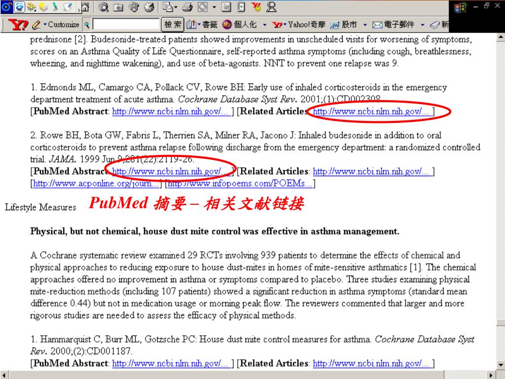Screen dimensions: 505x379
Task: Open the www.infopoems.com/POEMs link
Action: tap(240, 184)
